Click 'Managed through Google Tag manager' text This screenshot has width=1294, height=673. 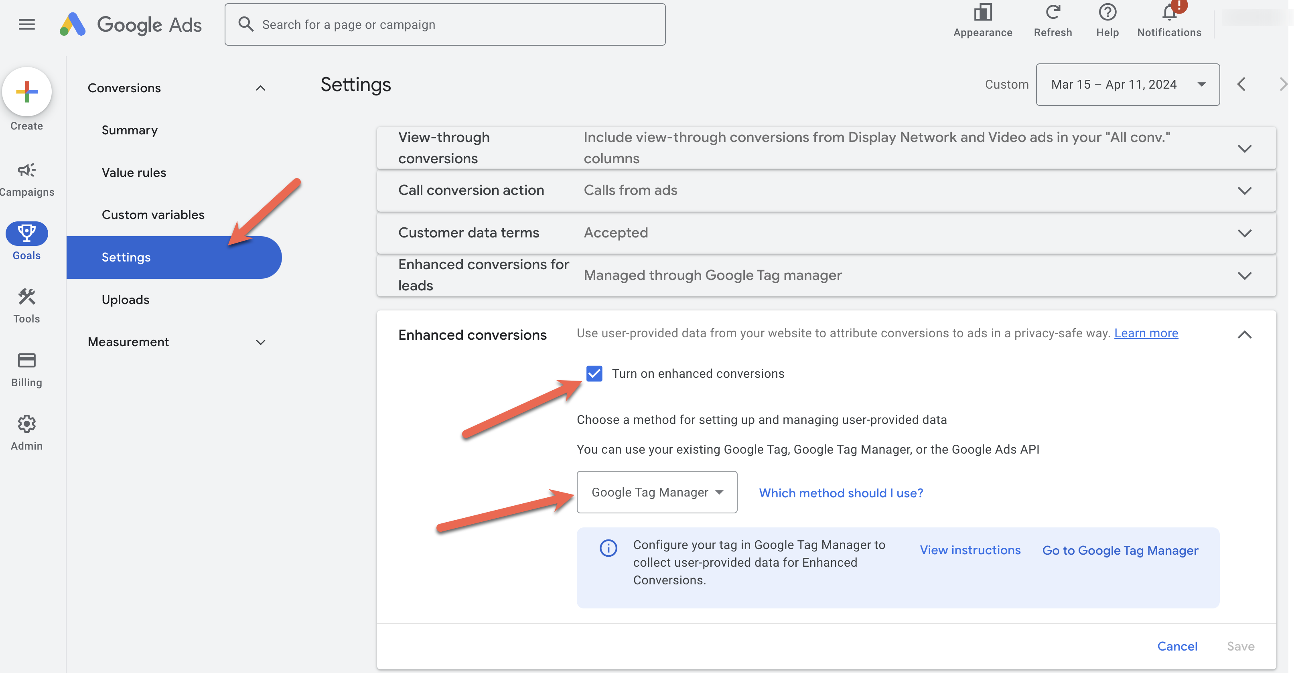click(x=712, y=275)
